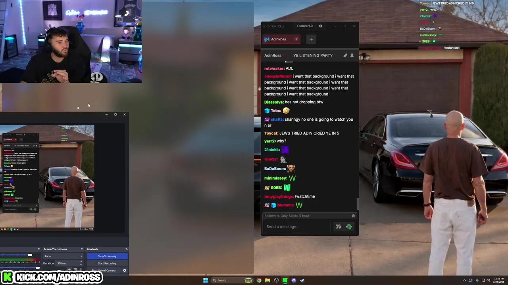Screen dimensions: 508x285
Task: Open Discord from taskbar
Action: 294,280
